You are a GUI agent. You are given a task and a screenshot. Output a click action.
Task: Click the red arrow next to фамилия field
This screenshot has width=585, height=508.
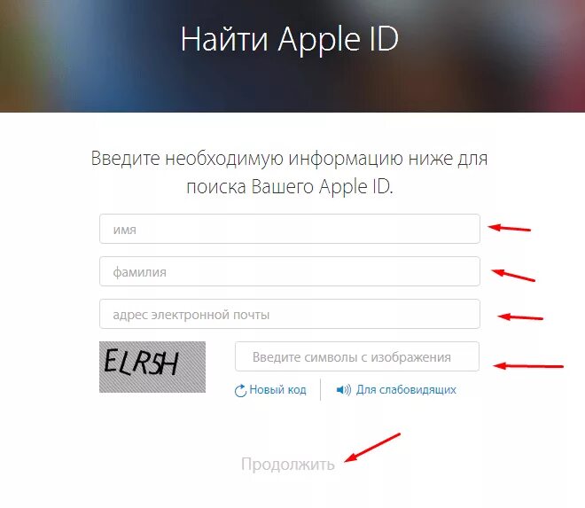pyautogui.click(x=513, y=275)
